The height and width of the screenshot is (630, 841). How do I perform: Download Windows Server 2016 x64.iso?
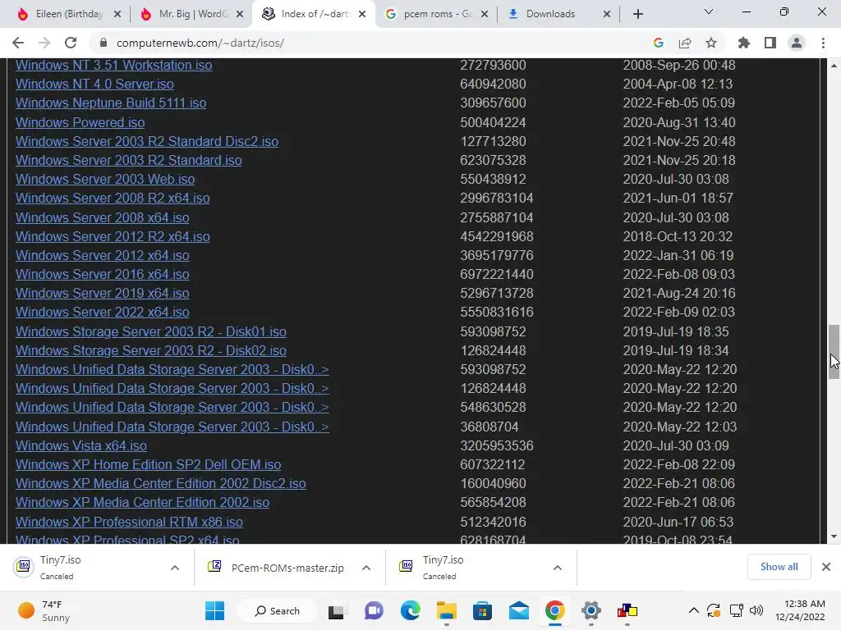coord(103,274)
